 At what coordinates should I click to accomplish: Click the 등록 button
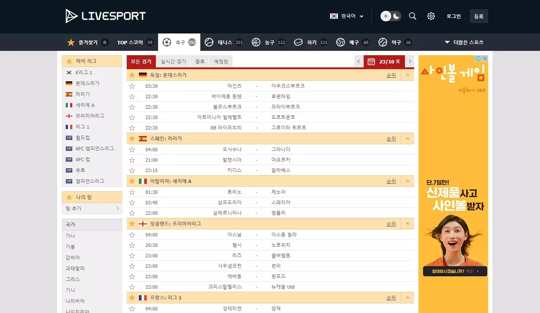pos(479,16)
